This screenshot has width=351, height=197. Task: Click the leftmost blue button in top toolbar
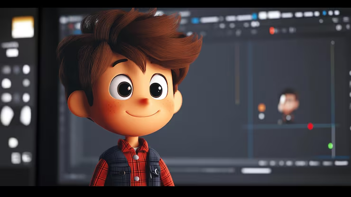[x=195, y=20]
